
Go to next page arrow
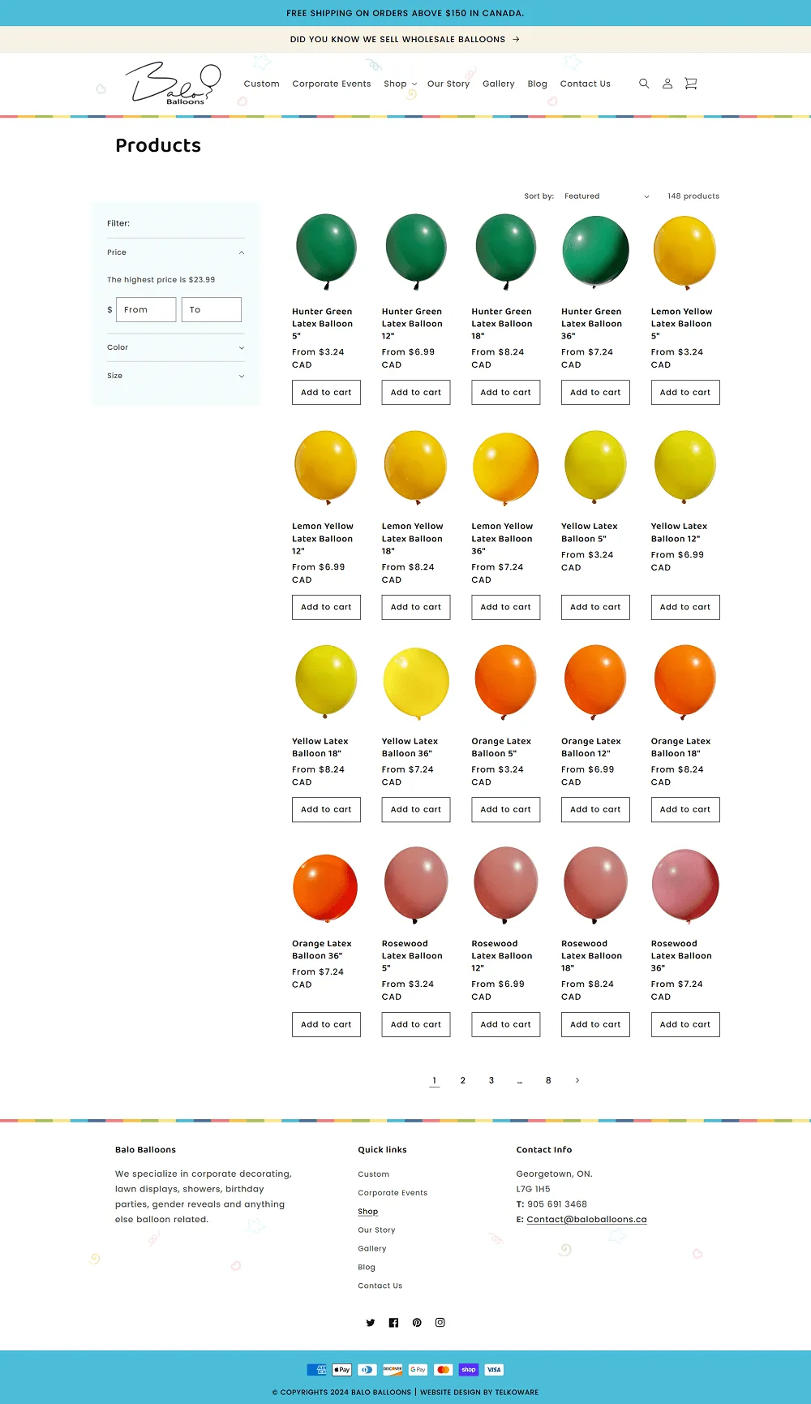click(x=577, y=1080)
